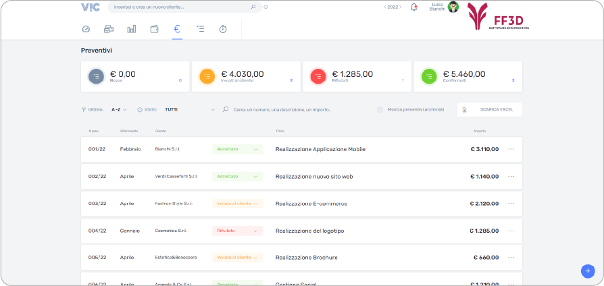This screenshot has width=604, height=286.
Task: Open the briefcase section
Action: (109, 29)
